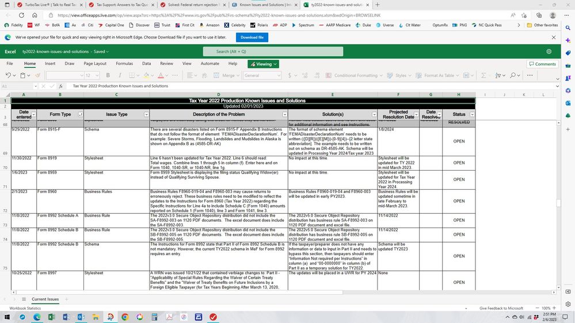Switch to the Insert ribbon tab

point(50,63)
